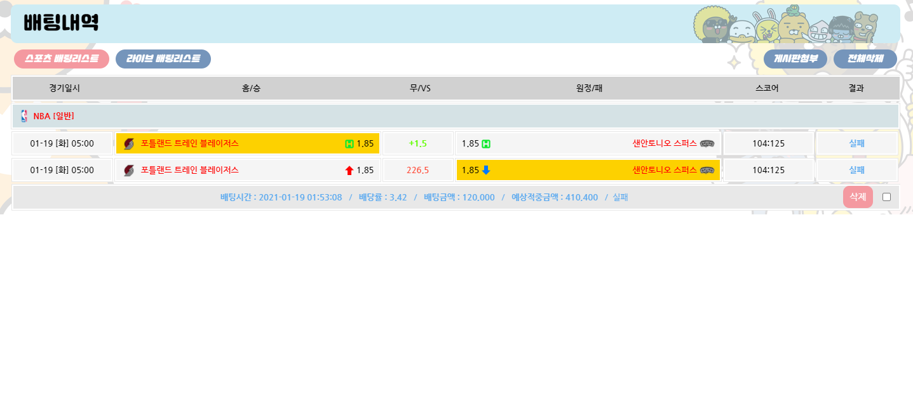The height and width of the screenshot is (411, 913).
Task: Click Trail Blazers logo in the handicap row
Action: tap(129, 144)
